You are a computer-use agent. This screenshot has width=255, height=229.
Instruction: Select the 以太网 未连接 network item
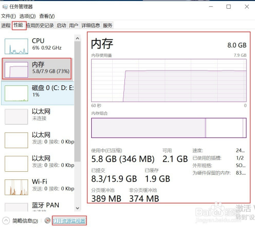(38, 116)
